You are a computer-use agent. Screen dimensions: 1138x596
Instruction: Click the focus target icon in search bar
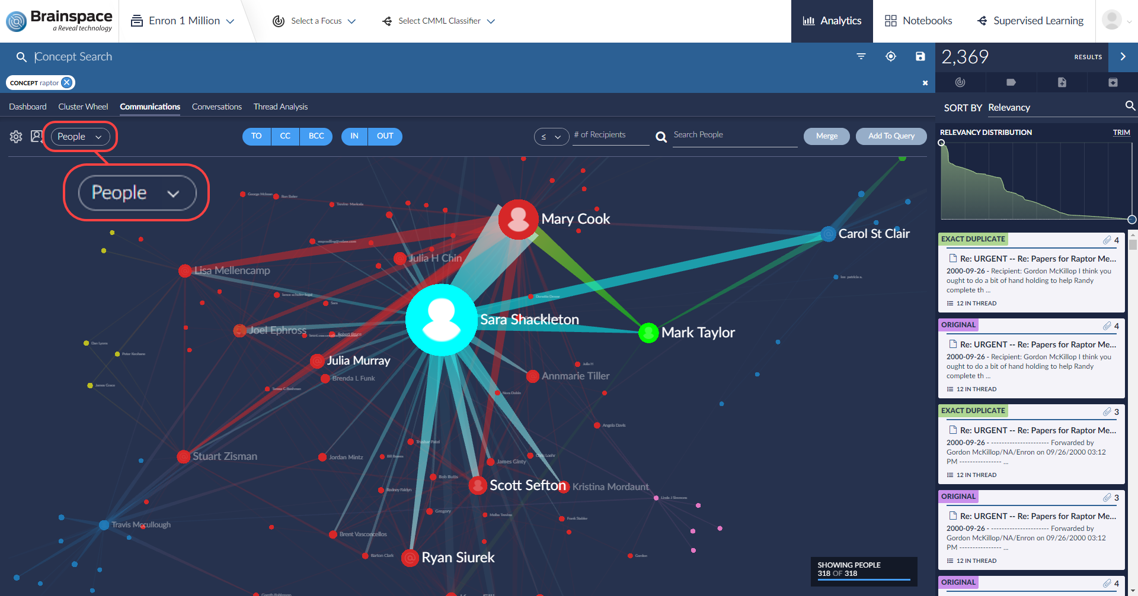(891, 56)
